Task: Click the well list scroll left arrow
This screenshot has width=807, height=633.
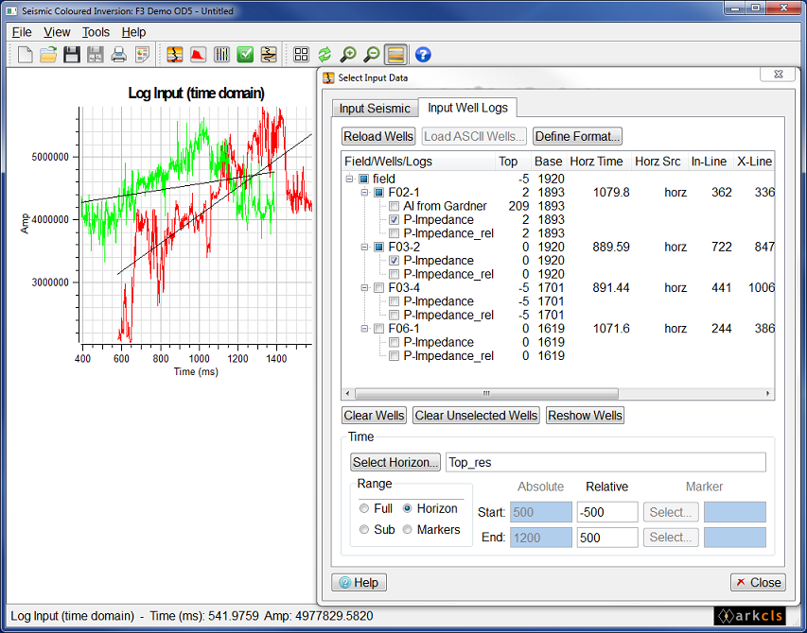Action: [x=348, y=394]
